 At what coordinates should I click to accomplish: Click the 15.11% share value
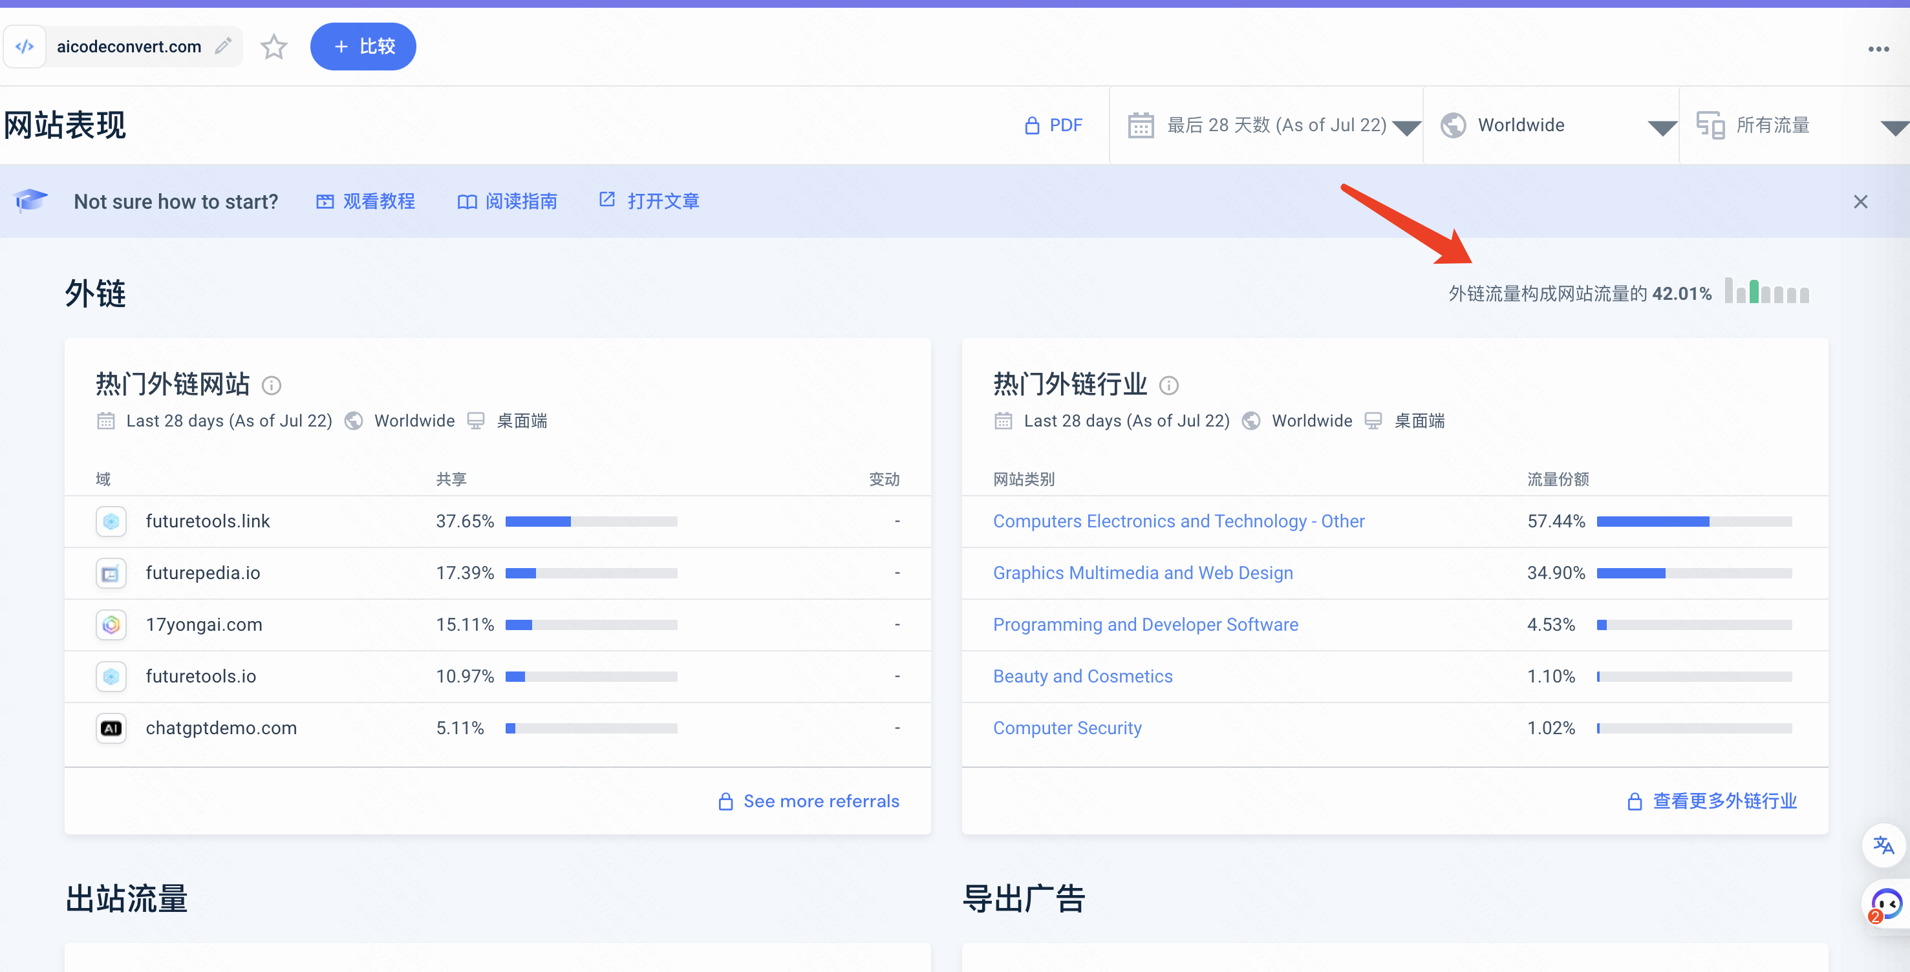[x=465, y=626]
